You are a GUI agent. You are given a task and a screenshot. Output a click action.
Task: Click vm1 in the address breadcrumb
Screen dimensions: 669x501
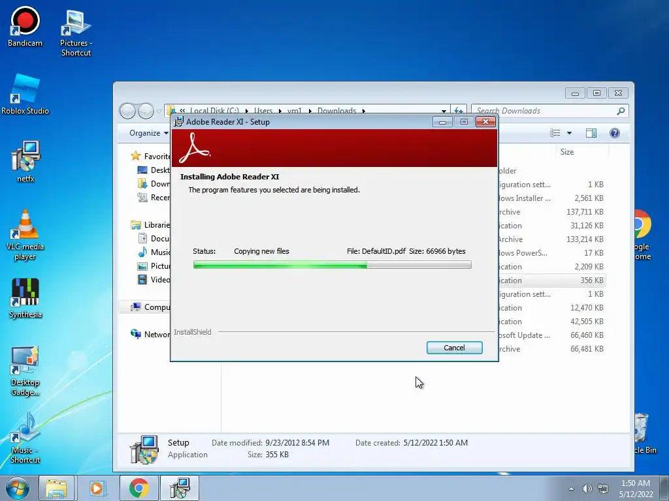coord(295,110)
